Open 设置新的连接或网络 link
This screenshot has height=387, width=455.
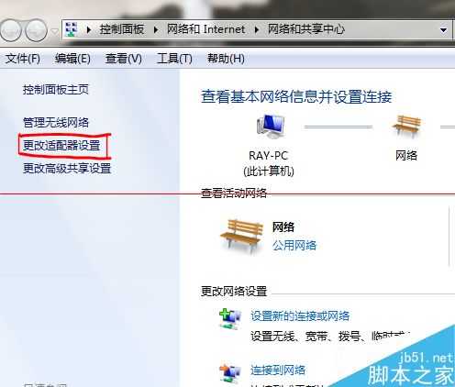pos(300,315)
